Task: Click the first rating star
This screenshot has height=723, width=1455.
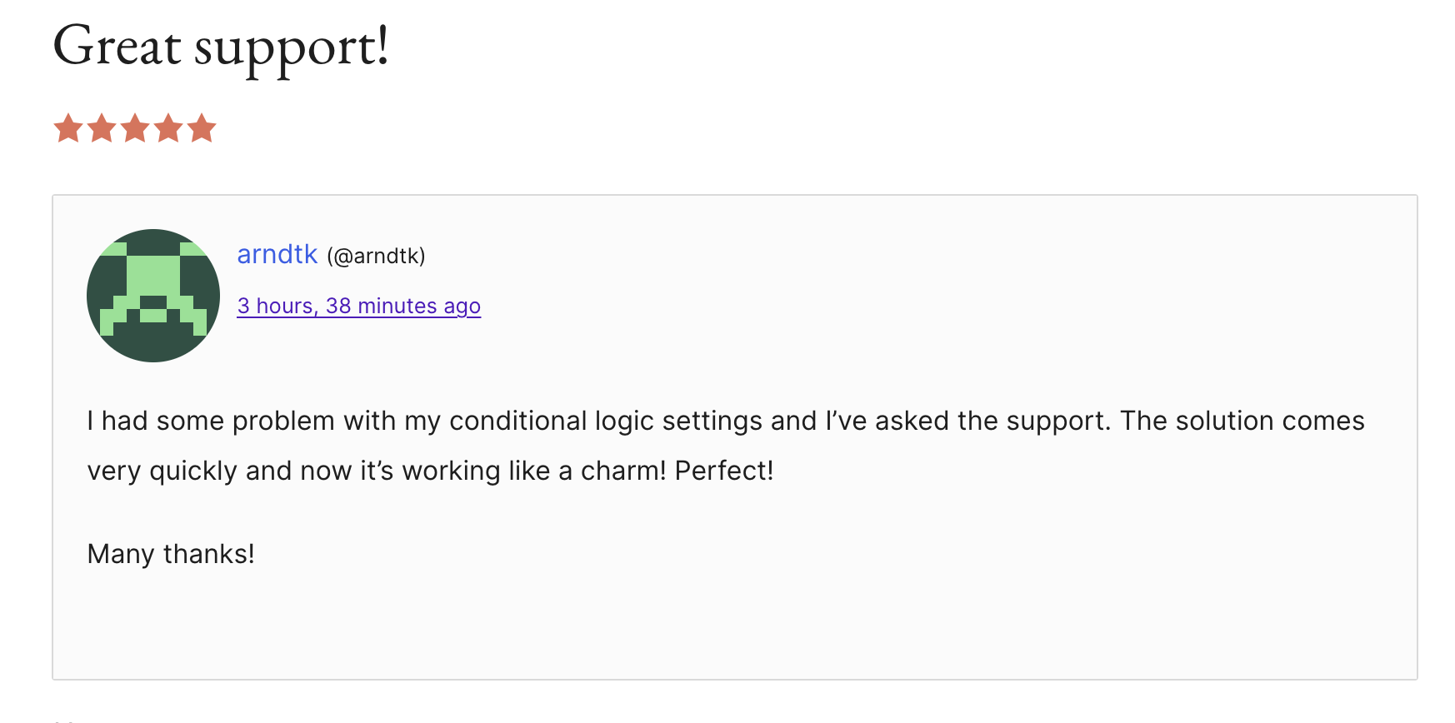Action: [68, 129]
